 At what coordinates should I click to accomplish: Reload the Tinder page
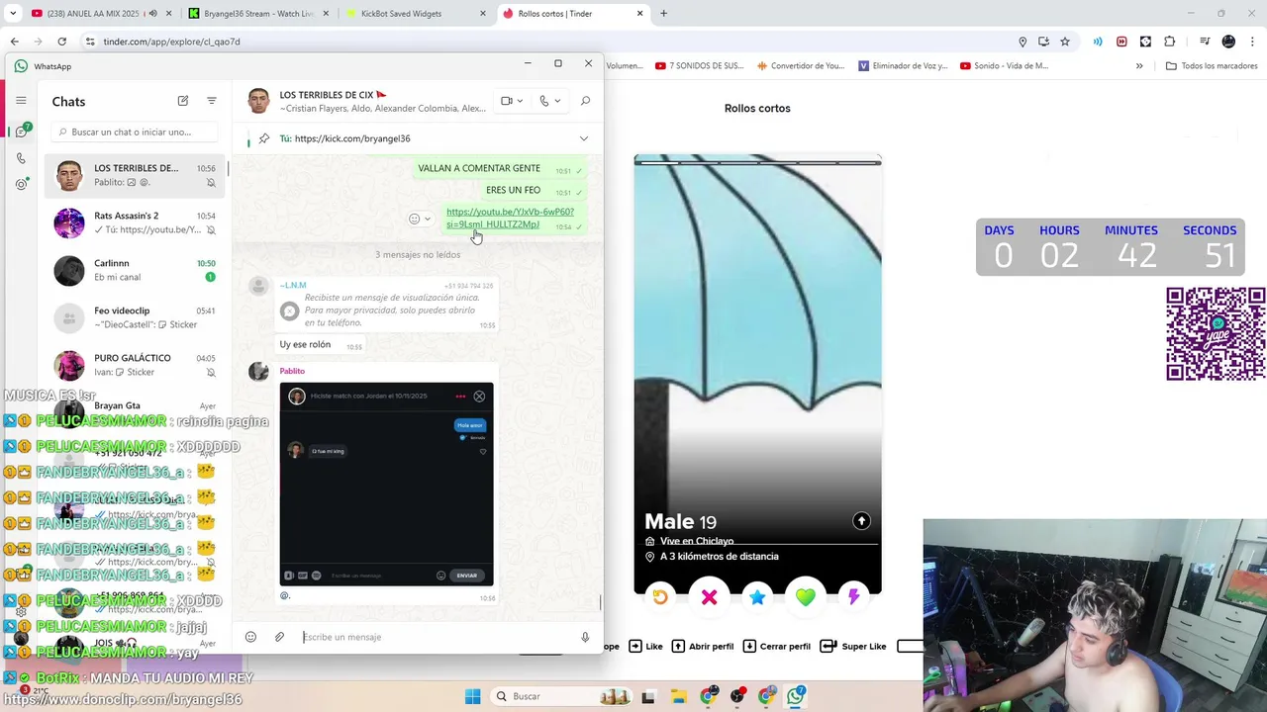coord(61,42)
